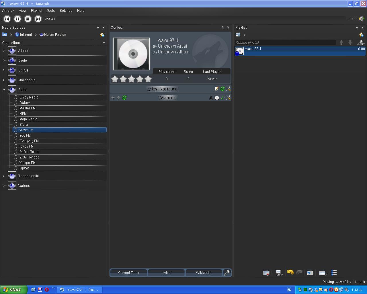This screenshot has width=367, height=294.
Task: Expand the Thessaloniki folder
Action: pos(4,176)
